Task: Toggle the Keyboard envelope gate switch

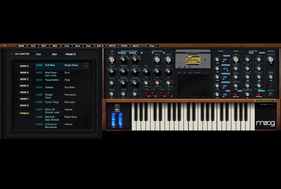Action: click(x=259, y=94)
